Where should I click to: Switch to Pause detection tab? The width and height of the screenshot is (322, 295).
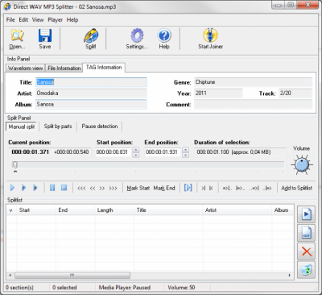[x=100, y=127]
